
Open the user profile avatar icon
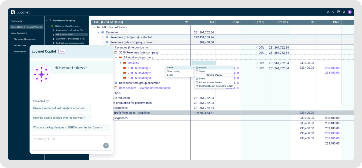click(x=350, y=12)
